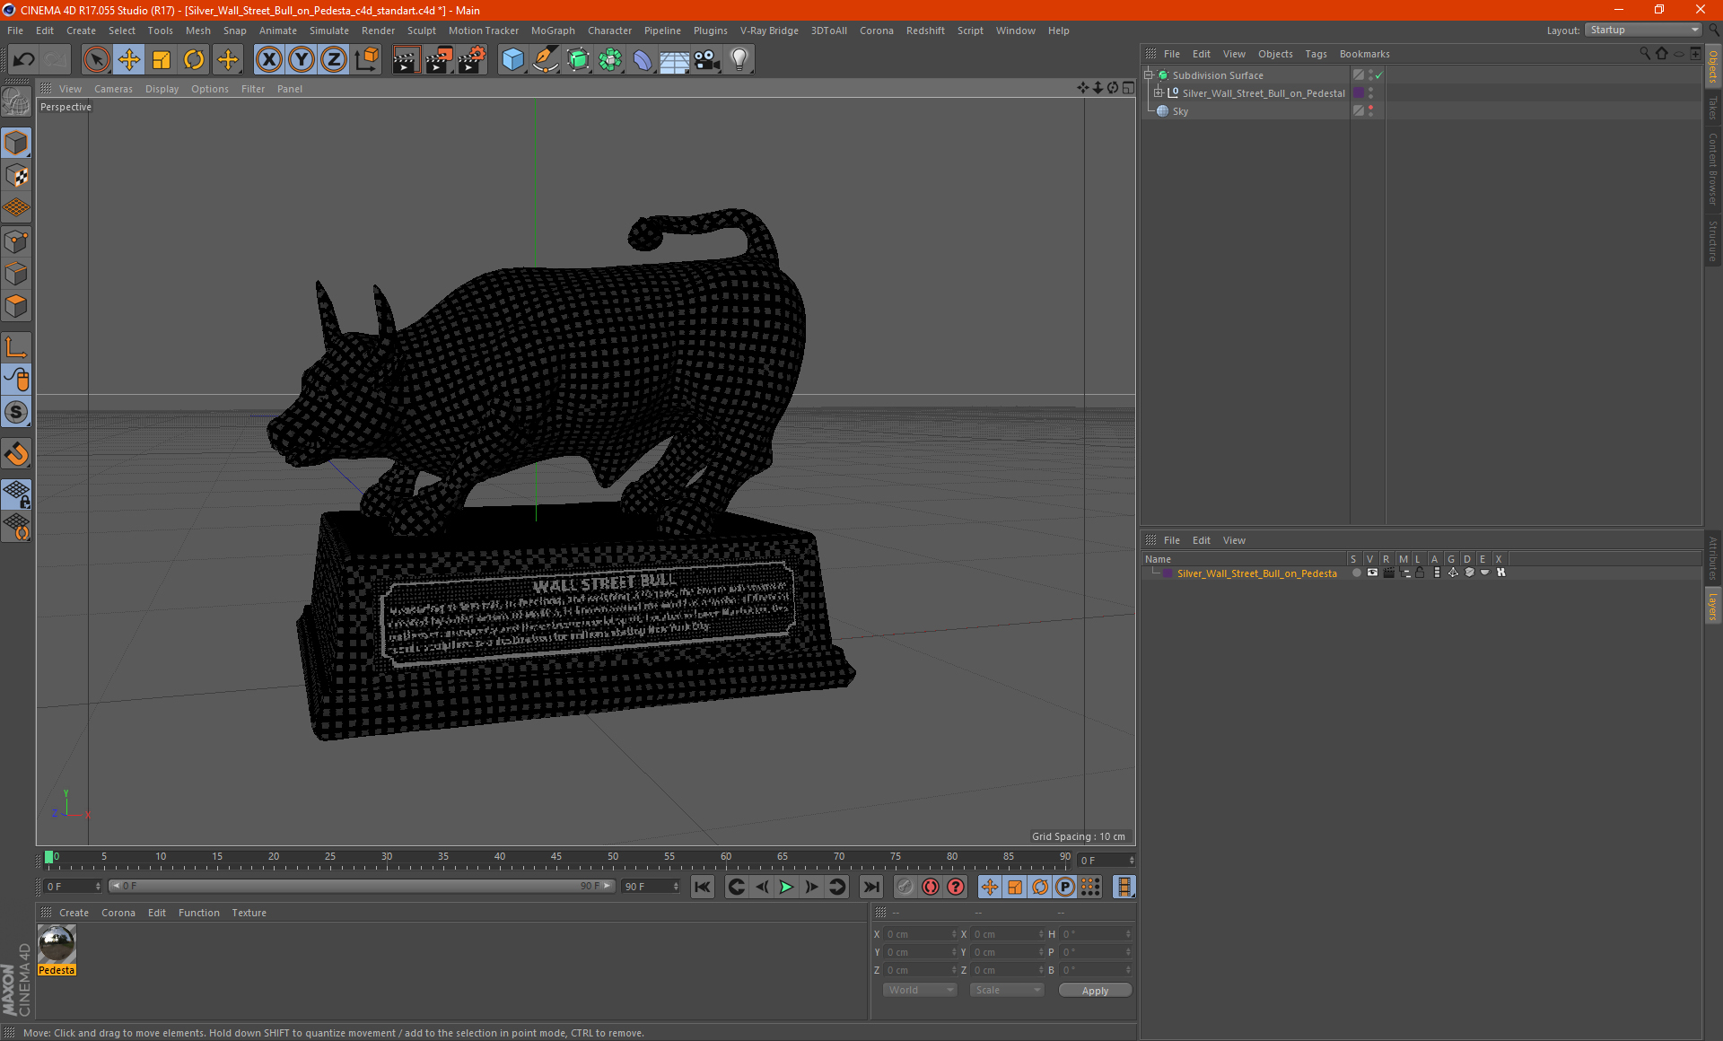1723x1041 pixels.
Task: Add a Light object with bulb icon
Action: click(x=739, y=60)
